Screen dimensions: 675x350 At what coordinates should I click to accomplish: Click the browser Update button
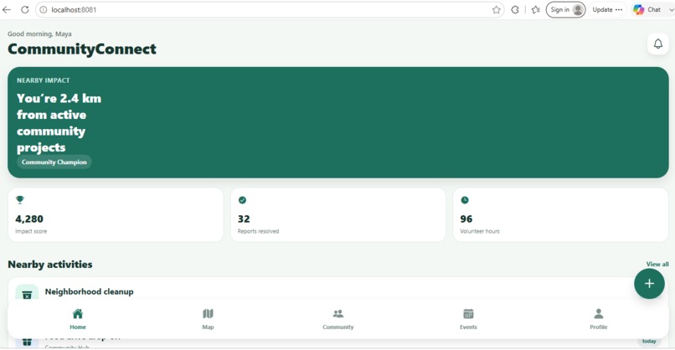click(607, 9)
